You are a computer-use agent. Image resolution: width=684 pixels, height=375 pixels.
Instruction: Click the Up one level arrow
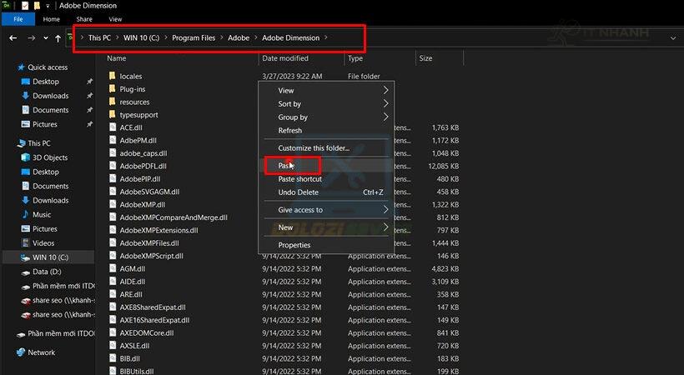point(58,38)
